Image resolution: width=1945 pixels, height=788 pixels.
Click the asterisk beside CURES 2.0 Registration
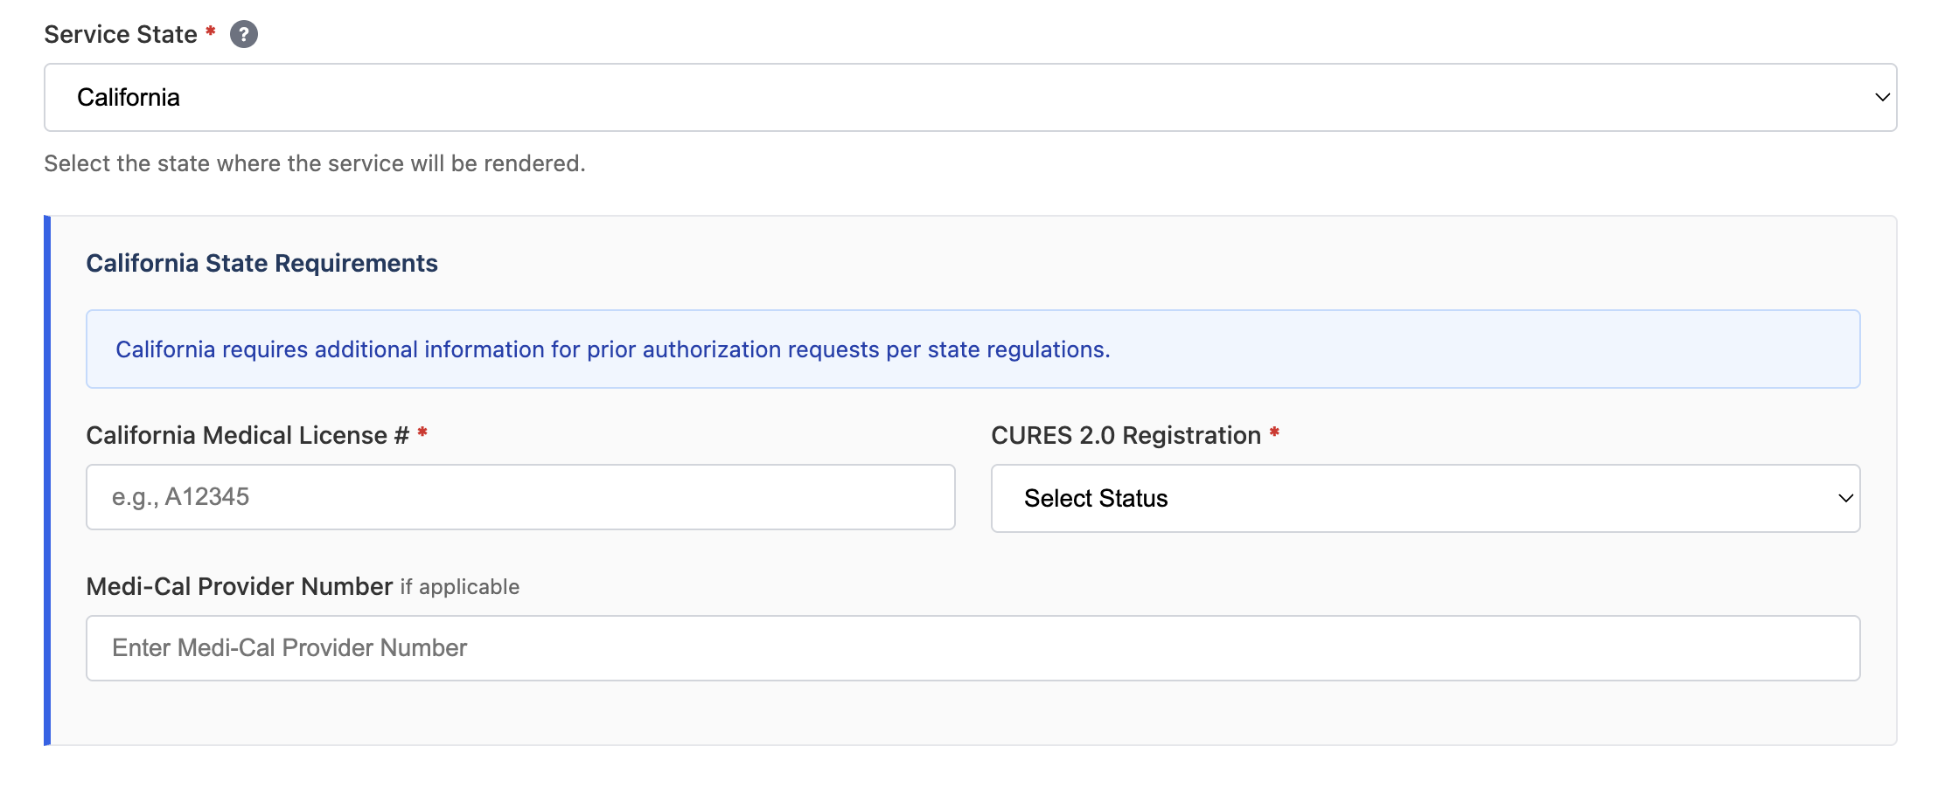1274,434
